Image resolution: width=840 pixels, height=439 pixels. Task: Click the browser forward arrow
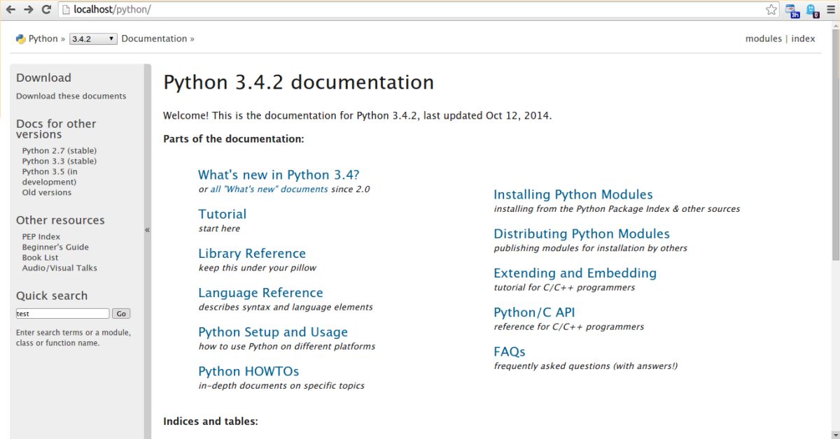(28, 10)
